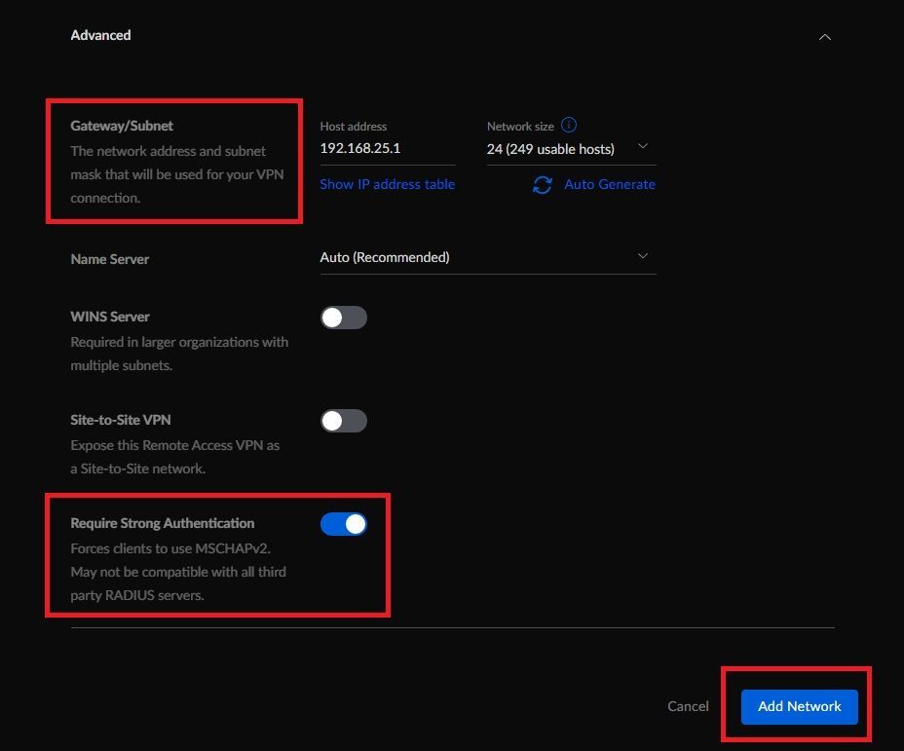Click the Site-to-Site VPN label
Image resolution: width=904 pixels, height=751 pixels.
(x=121, y=420)
